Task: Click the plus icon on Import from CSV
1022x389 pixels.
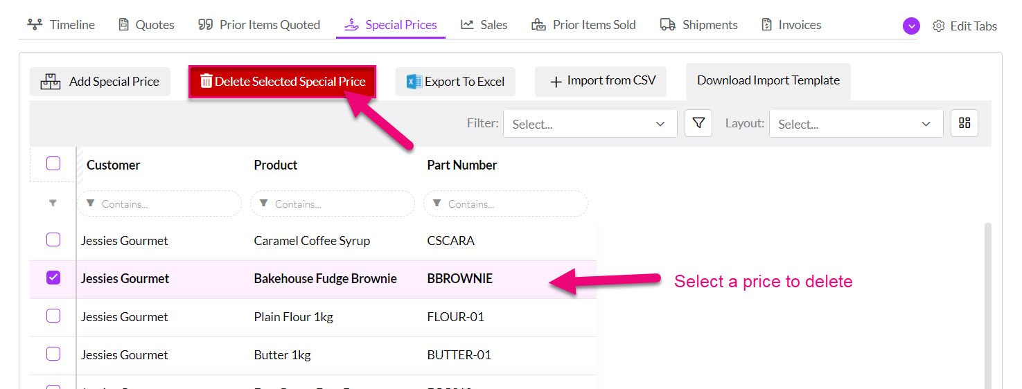Action: pos(556,82)
